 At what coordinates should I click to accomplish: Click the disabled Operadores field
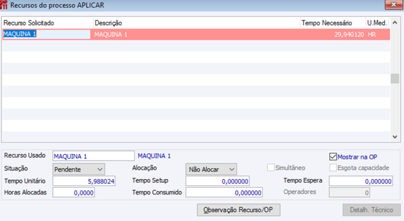(349, 192)
